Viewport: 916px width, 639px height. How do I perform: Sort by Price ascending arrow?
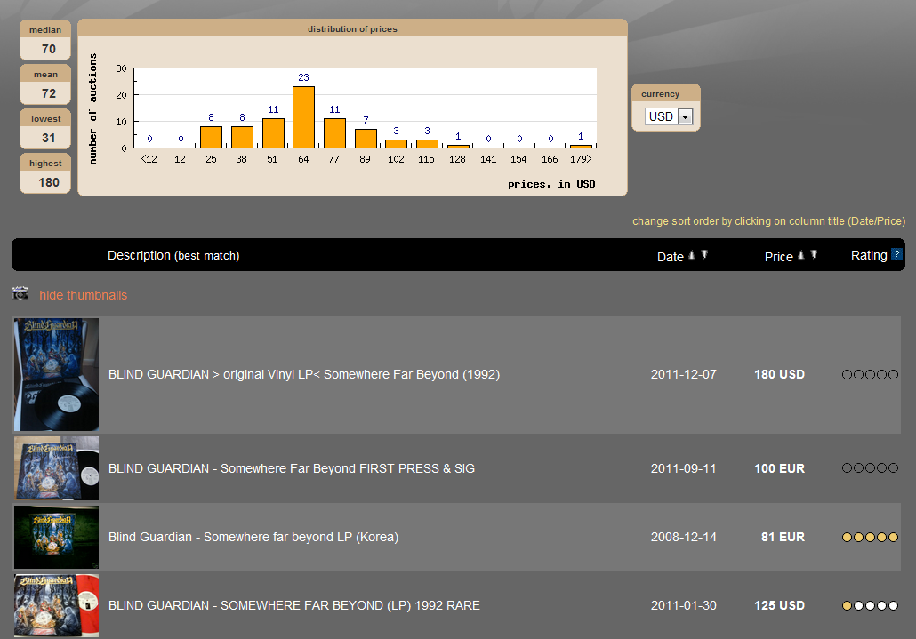coord(801,255)
